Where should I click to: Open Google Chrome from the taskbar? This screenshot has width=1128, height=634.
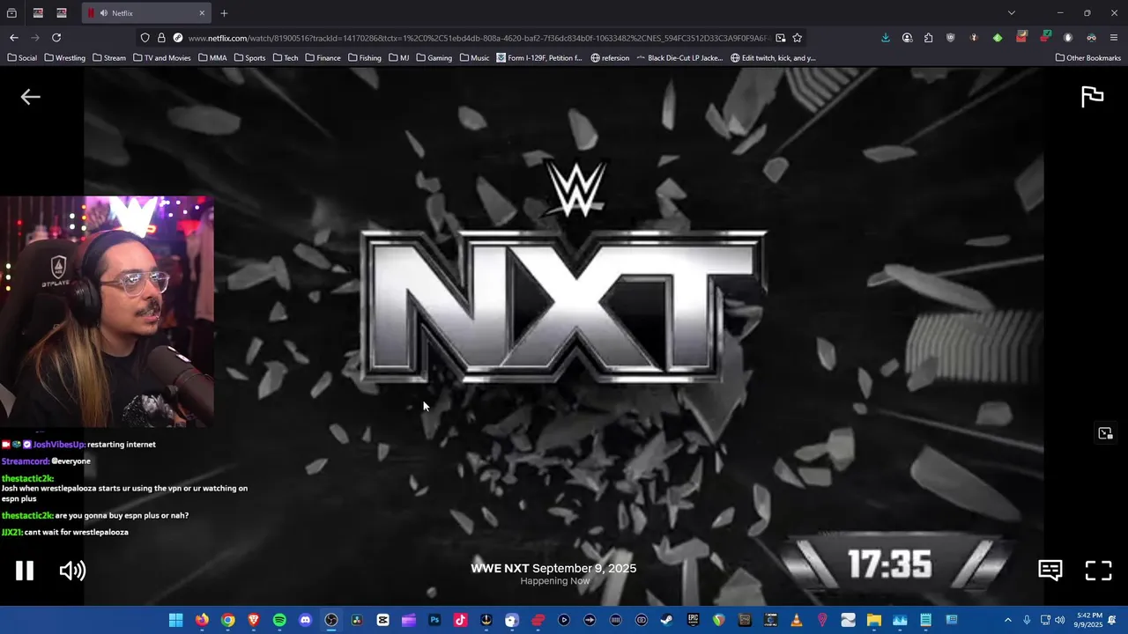click(227, 620)
